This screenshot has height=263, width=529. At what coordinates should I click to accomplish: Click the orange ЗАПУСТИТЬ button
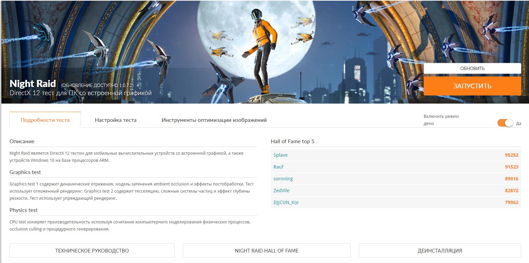coord(472,86)
